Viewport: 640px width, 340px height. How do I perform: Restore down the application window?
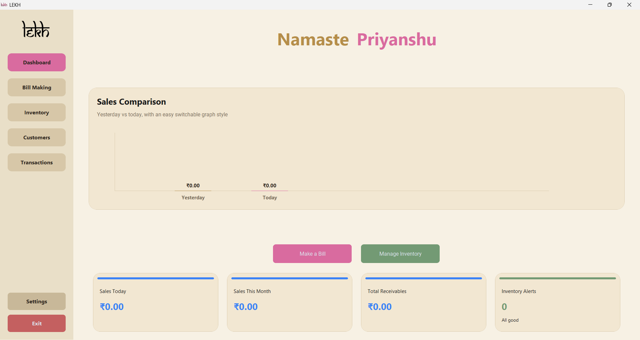click(x=610, y=5)
